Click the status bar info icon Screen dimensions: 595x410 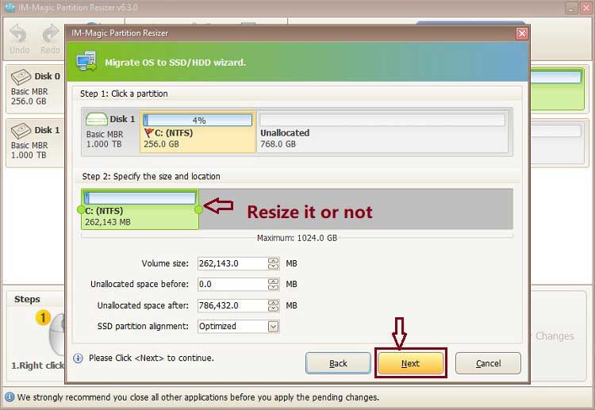pos(8,397)
